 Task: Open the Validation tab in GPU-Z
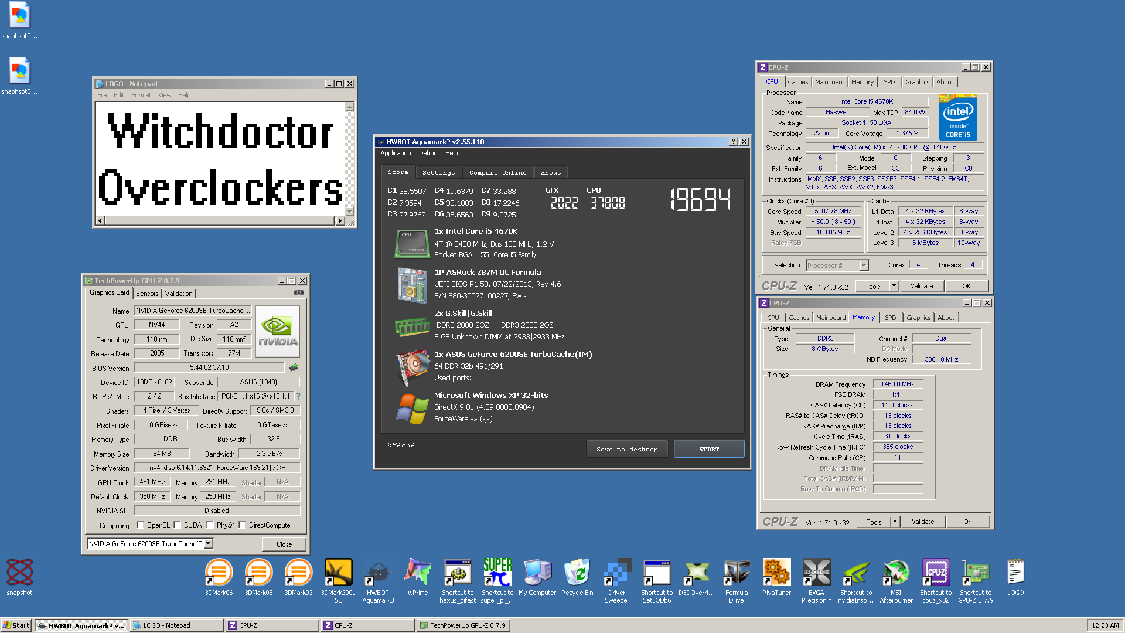pyautogui.click(x=178, y=293)
